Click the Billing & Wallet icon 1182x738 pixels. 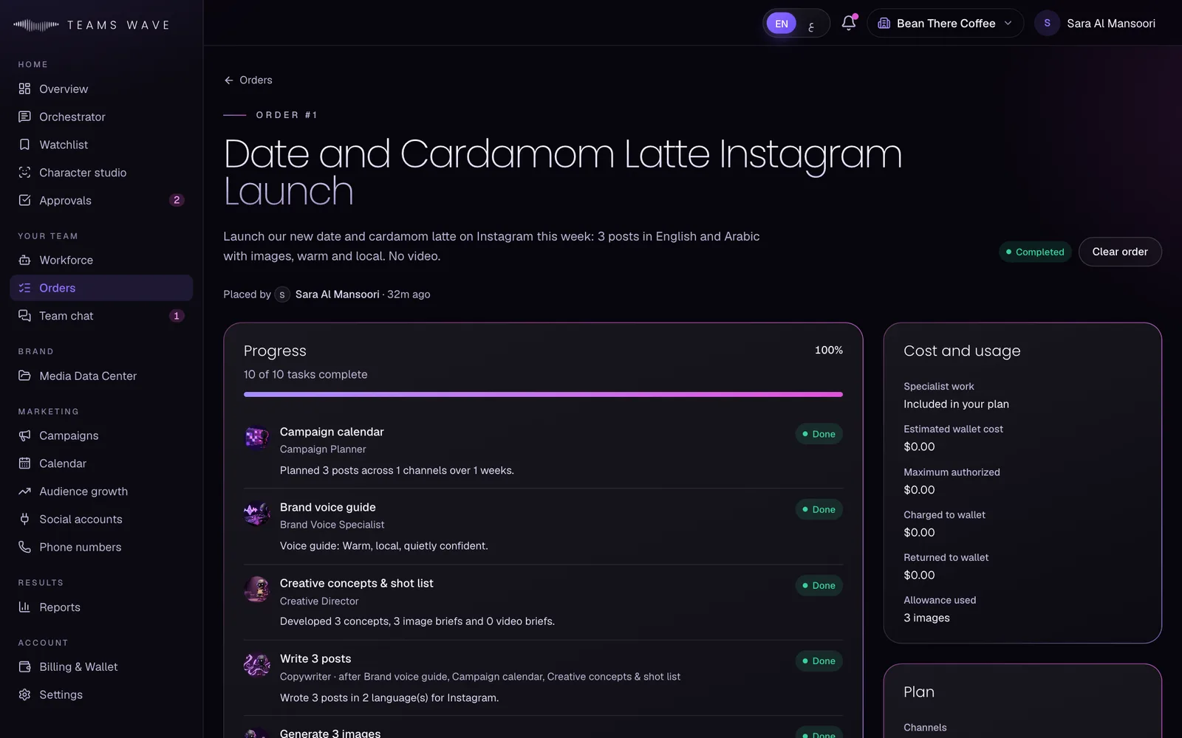pos(24,666)
